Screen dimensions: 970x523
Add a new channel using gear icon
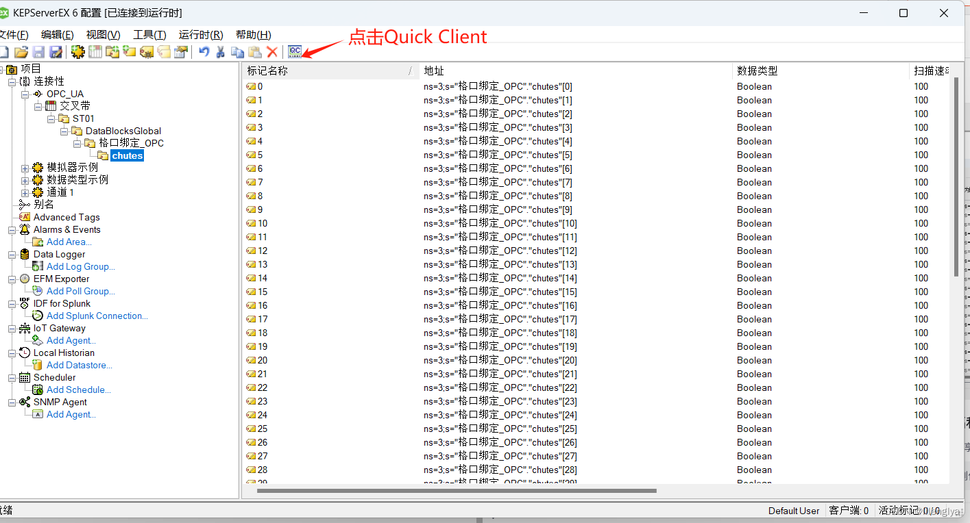78,51
